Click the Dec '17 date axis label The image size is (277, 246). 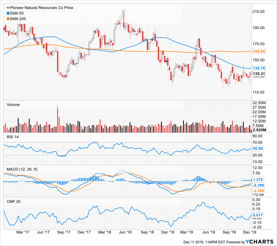point(84,232)
